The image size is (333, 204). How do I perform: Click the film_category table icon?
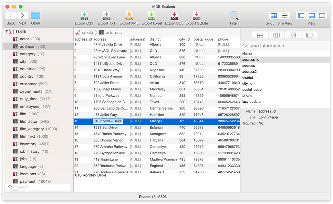point(16,129)
